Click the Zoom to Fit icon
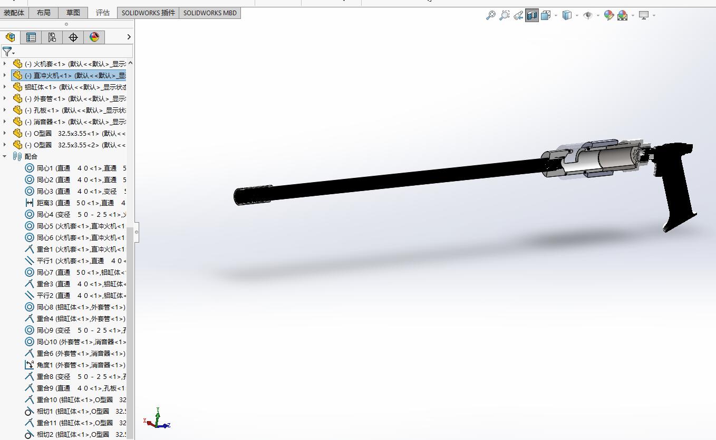The image size is (716, 440). click(491, 16)
